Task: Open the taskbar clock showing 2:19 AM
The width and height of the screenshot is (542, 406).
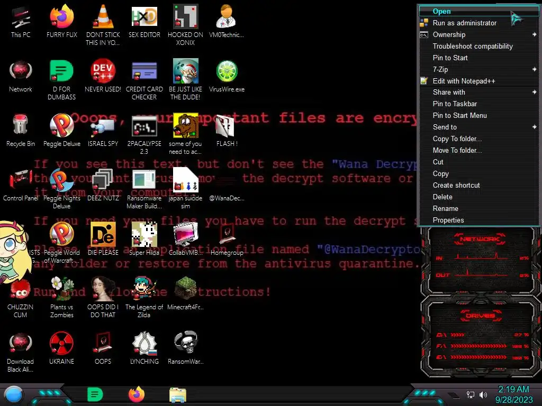Action: coord(513,394)
